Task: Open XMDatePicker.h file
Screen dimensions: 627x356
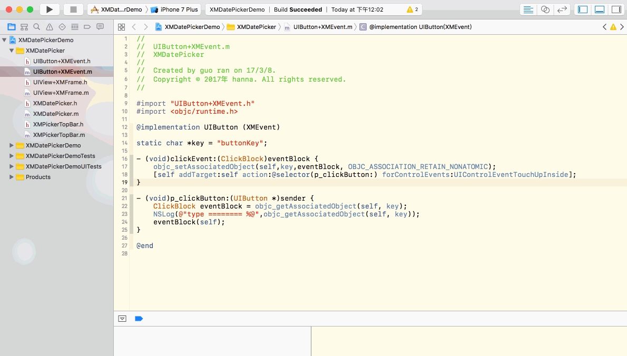Action: tap(55, 103)
